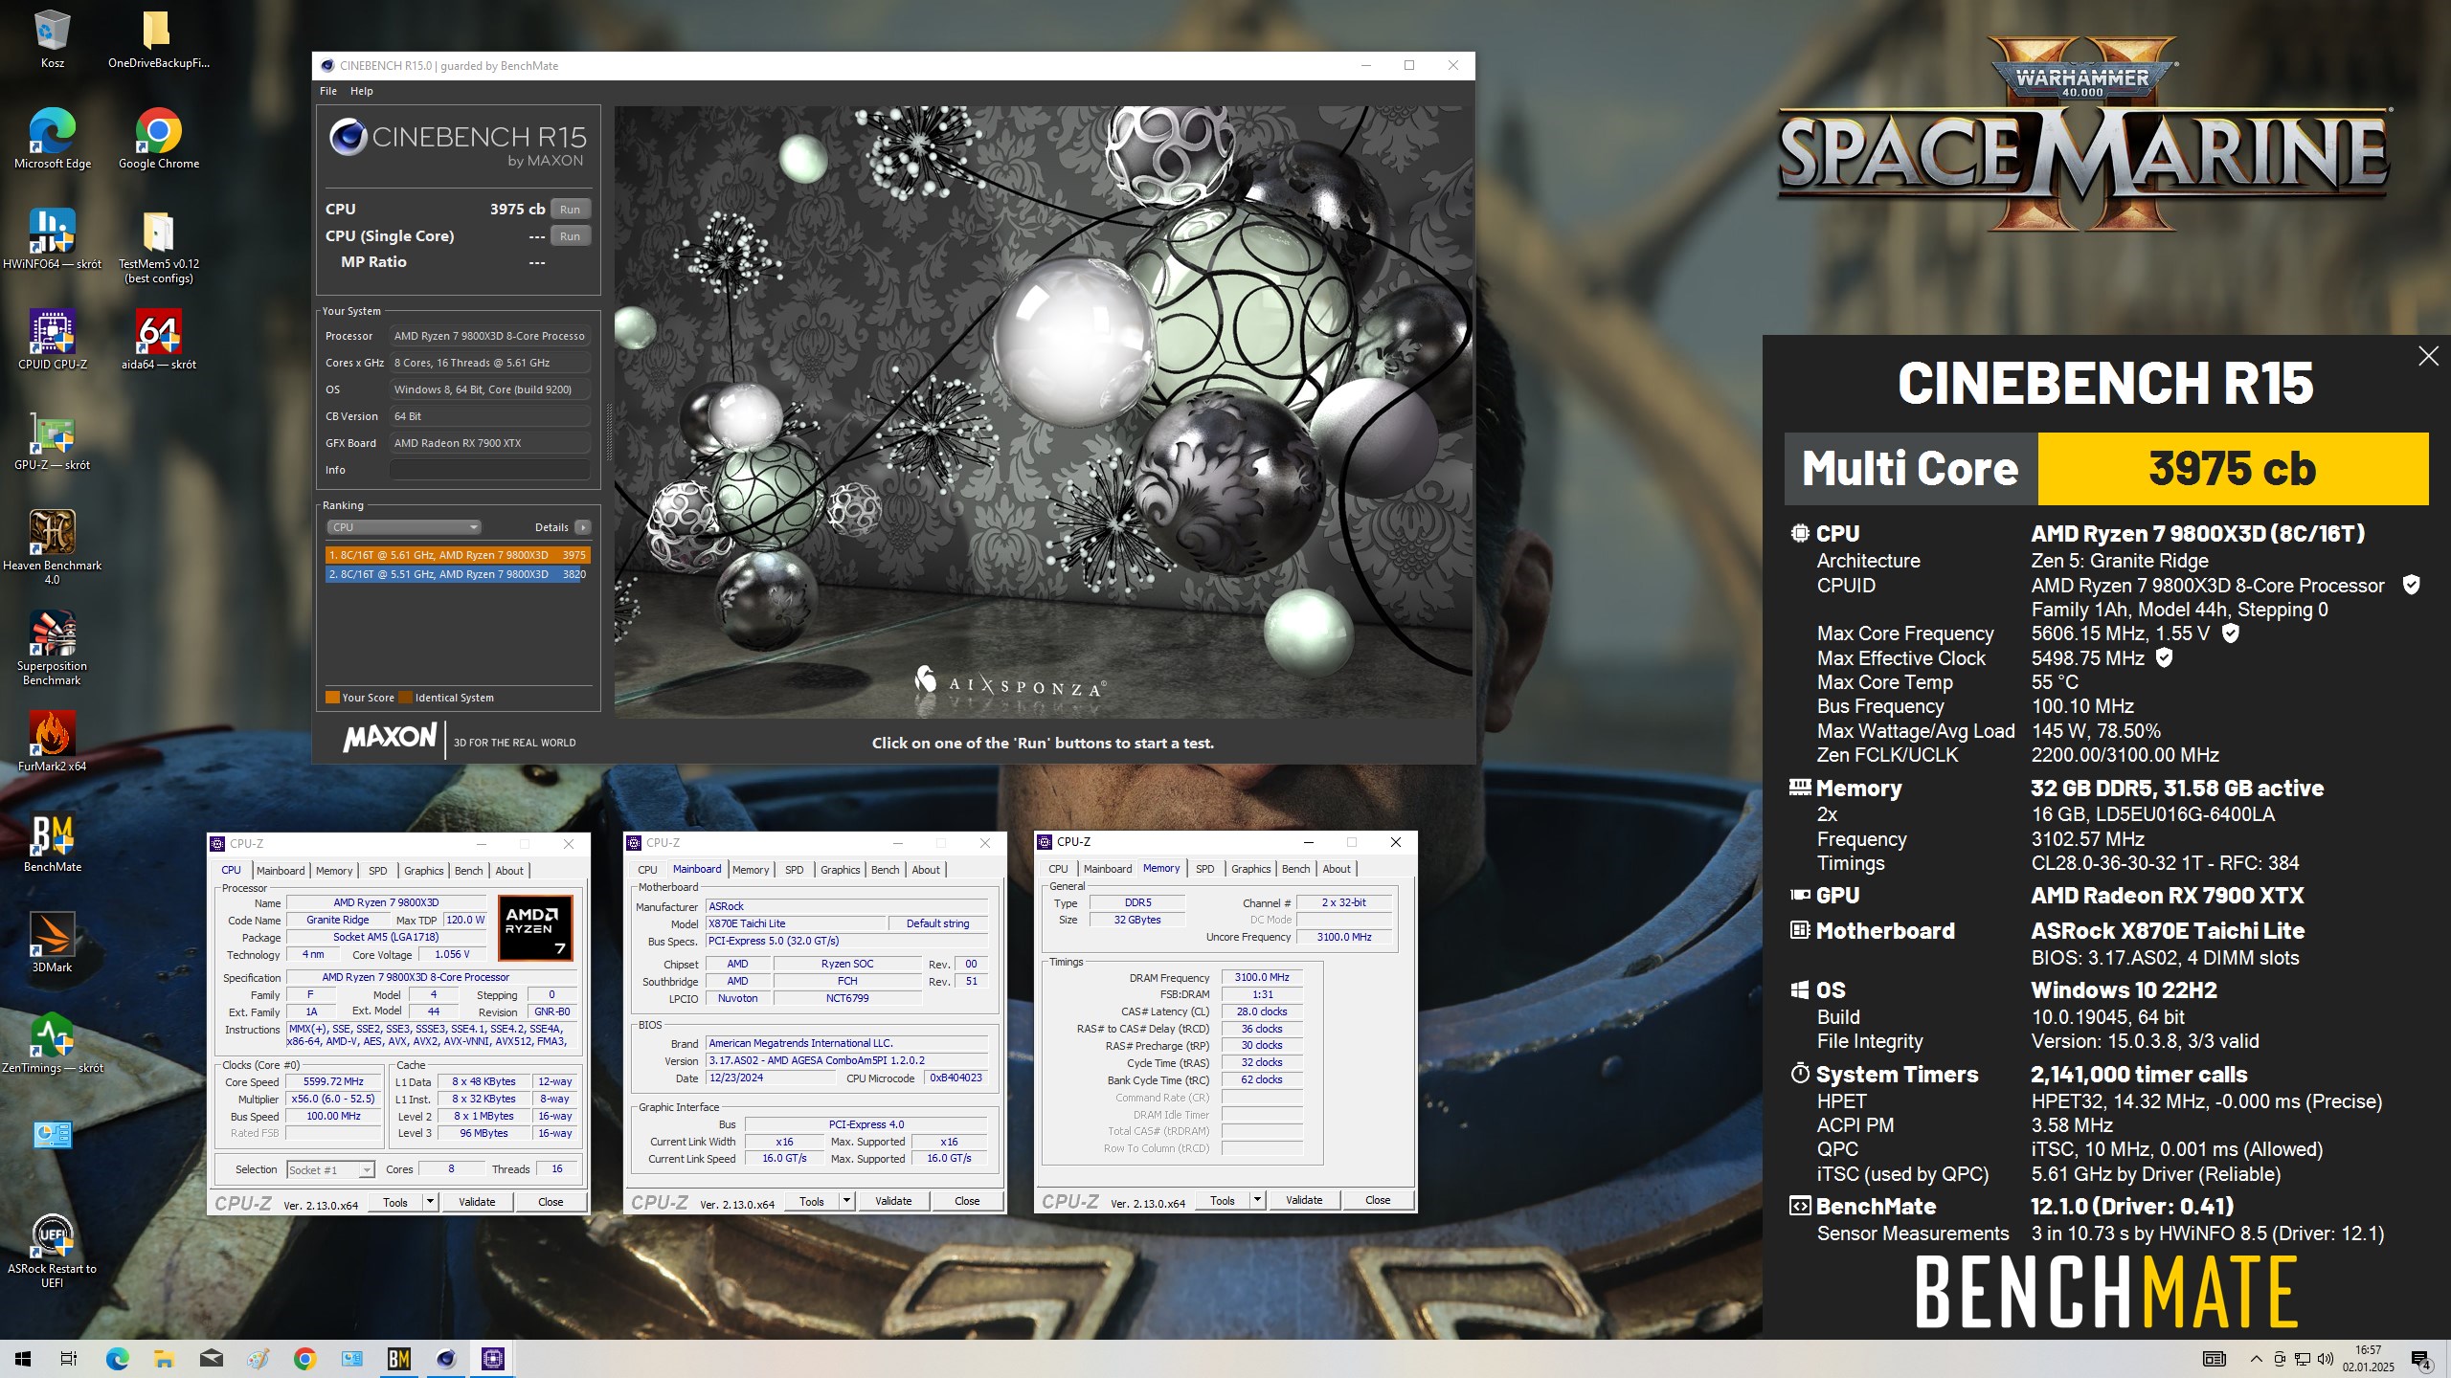Open aida64 desktop shortcut

pos(158,340)
